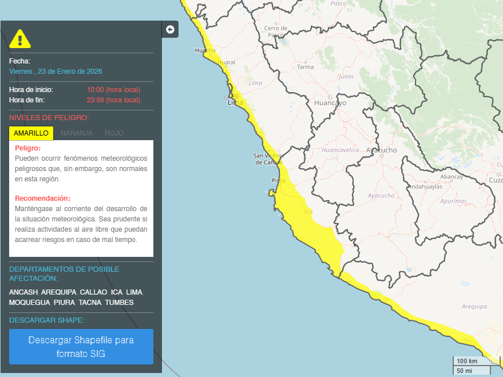Click the date Viernes, 23 de Enero de 2026
Viewport: 503px width, 377px height.
click(56, 72)
